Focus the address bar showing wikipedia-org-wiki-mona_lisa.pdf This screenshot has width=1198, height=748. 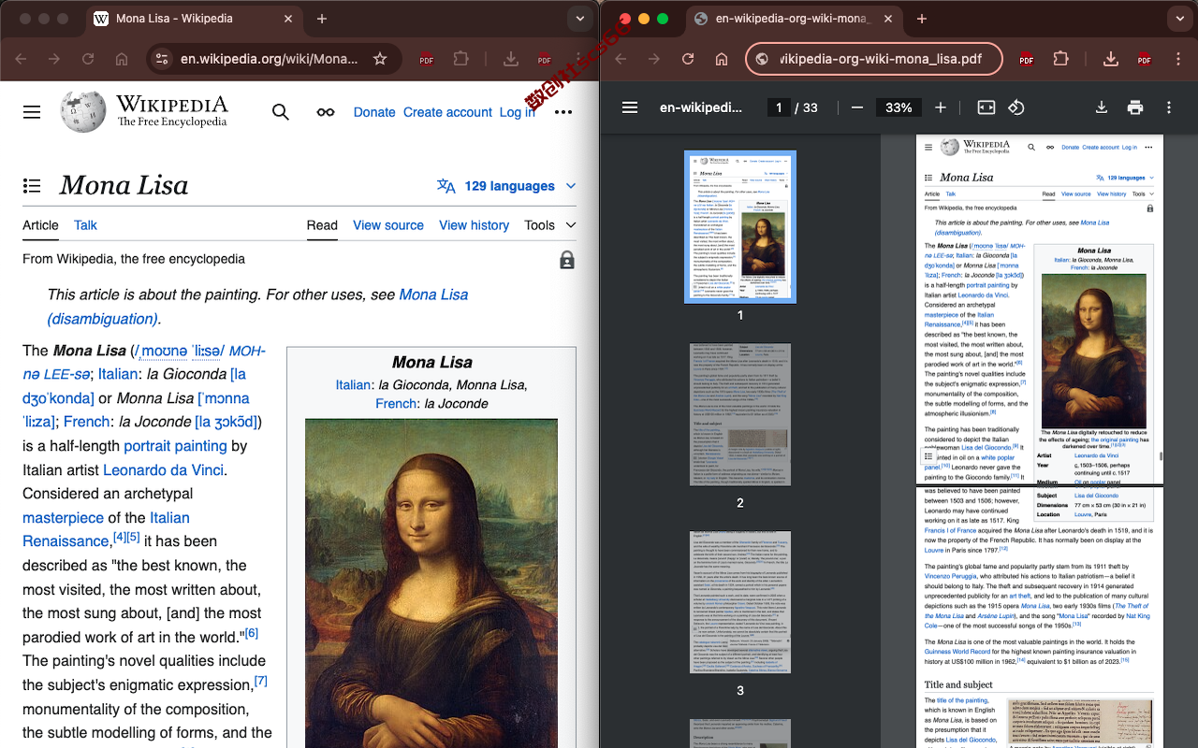point(874,59)
